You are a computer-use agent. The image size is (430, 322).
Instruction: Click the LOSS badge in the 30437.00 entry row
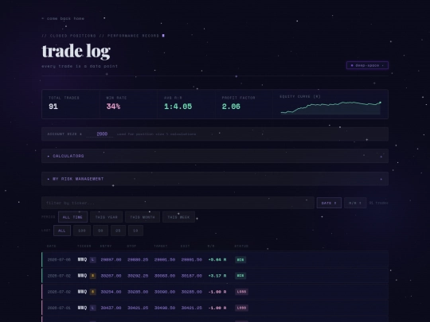pos(241,308)
